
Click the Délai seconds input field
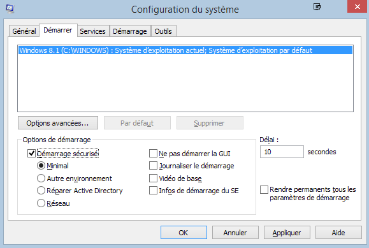tap(282, 152)
